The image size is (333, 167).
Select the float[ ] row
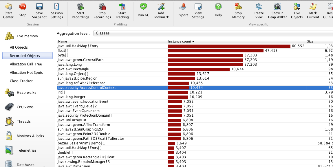click(195, 51)
